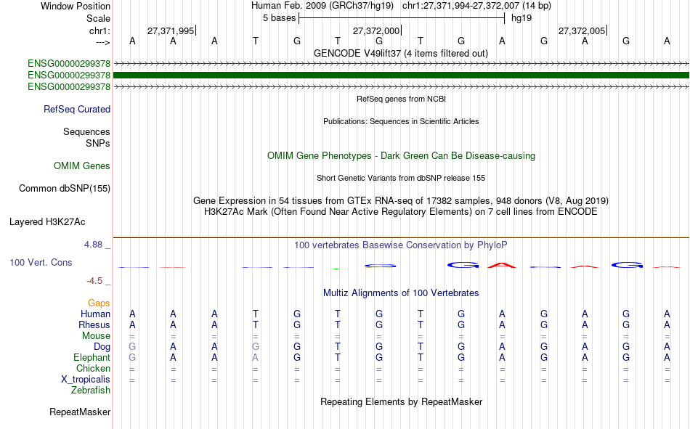The image size is (690, 429).
Task: Click the Sequences track label
Action: [86, 131]
